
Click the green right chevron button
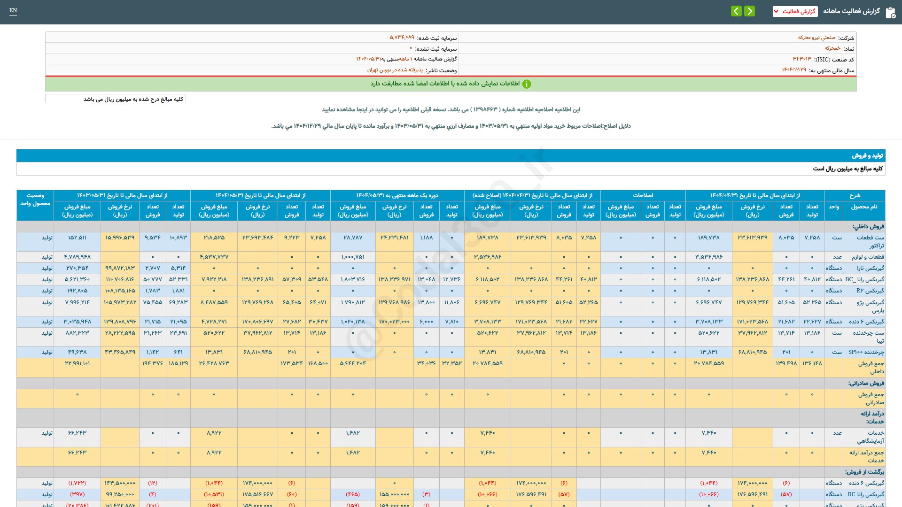tap(750, 11)
